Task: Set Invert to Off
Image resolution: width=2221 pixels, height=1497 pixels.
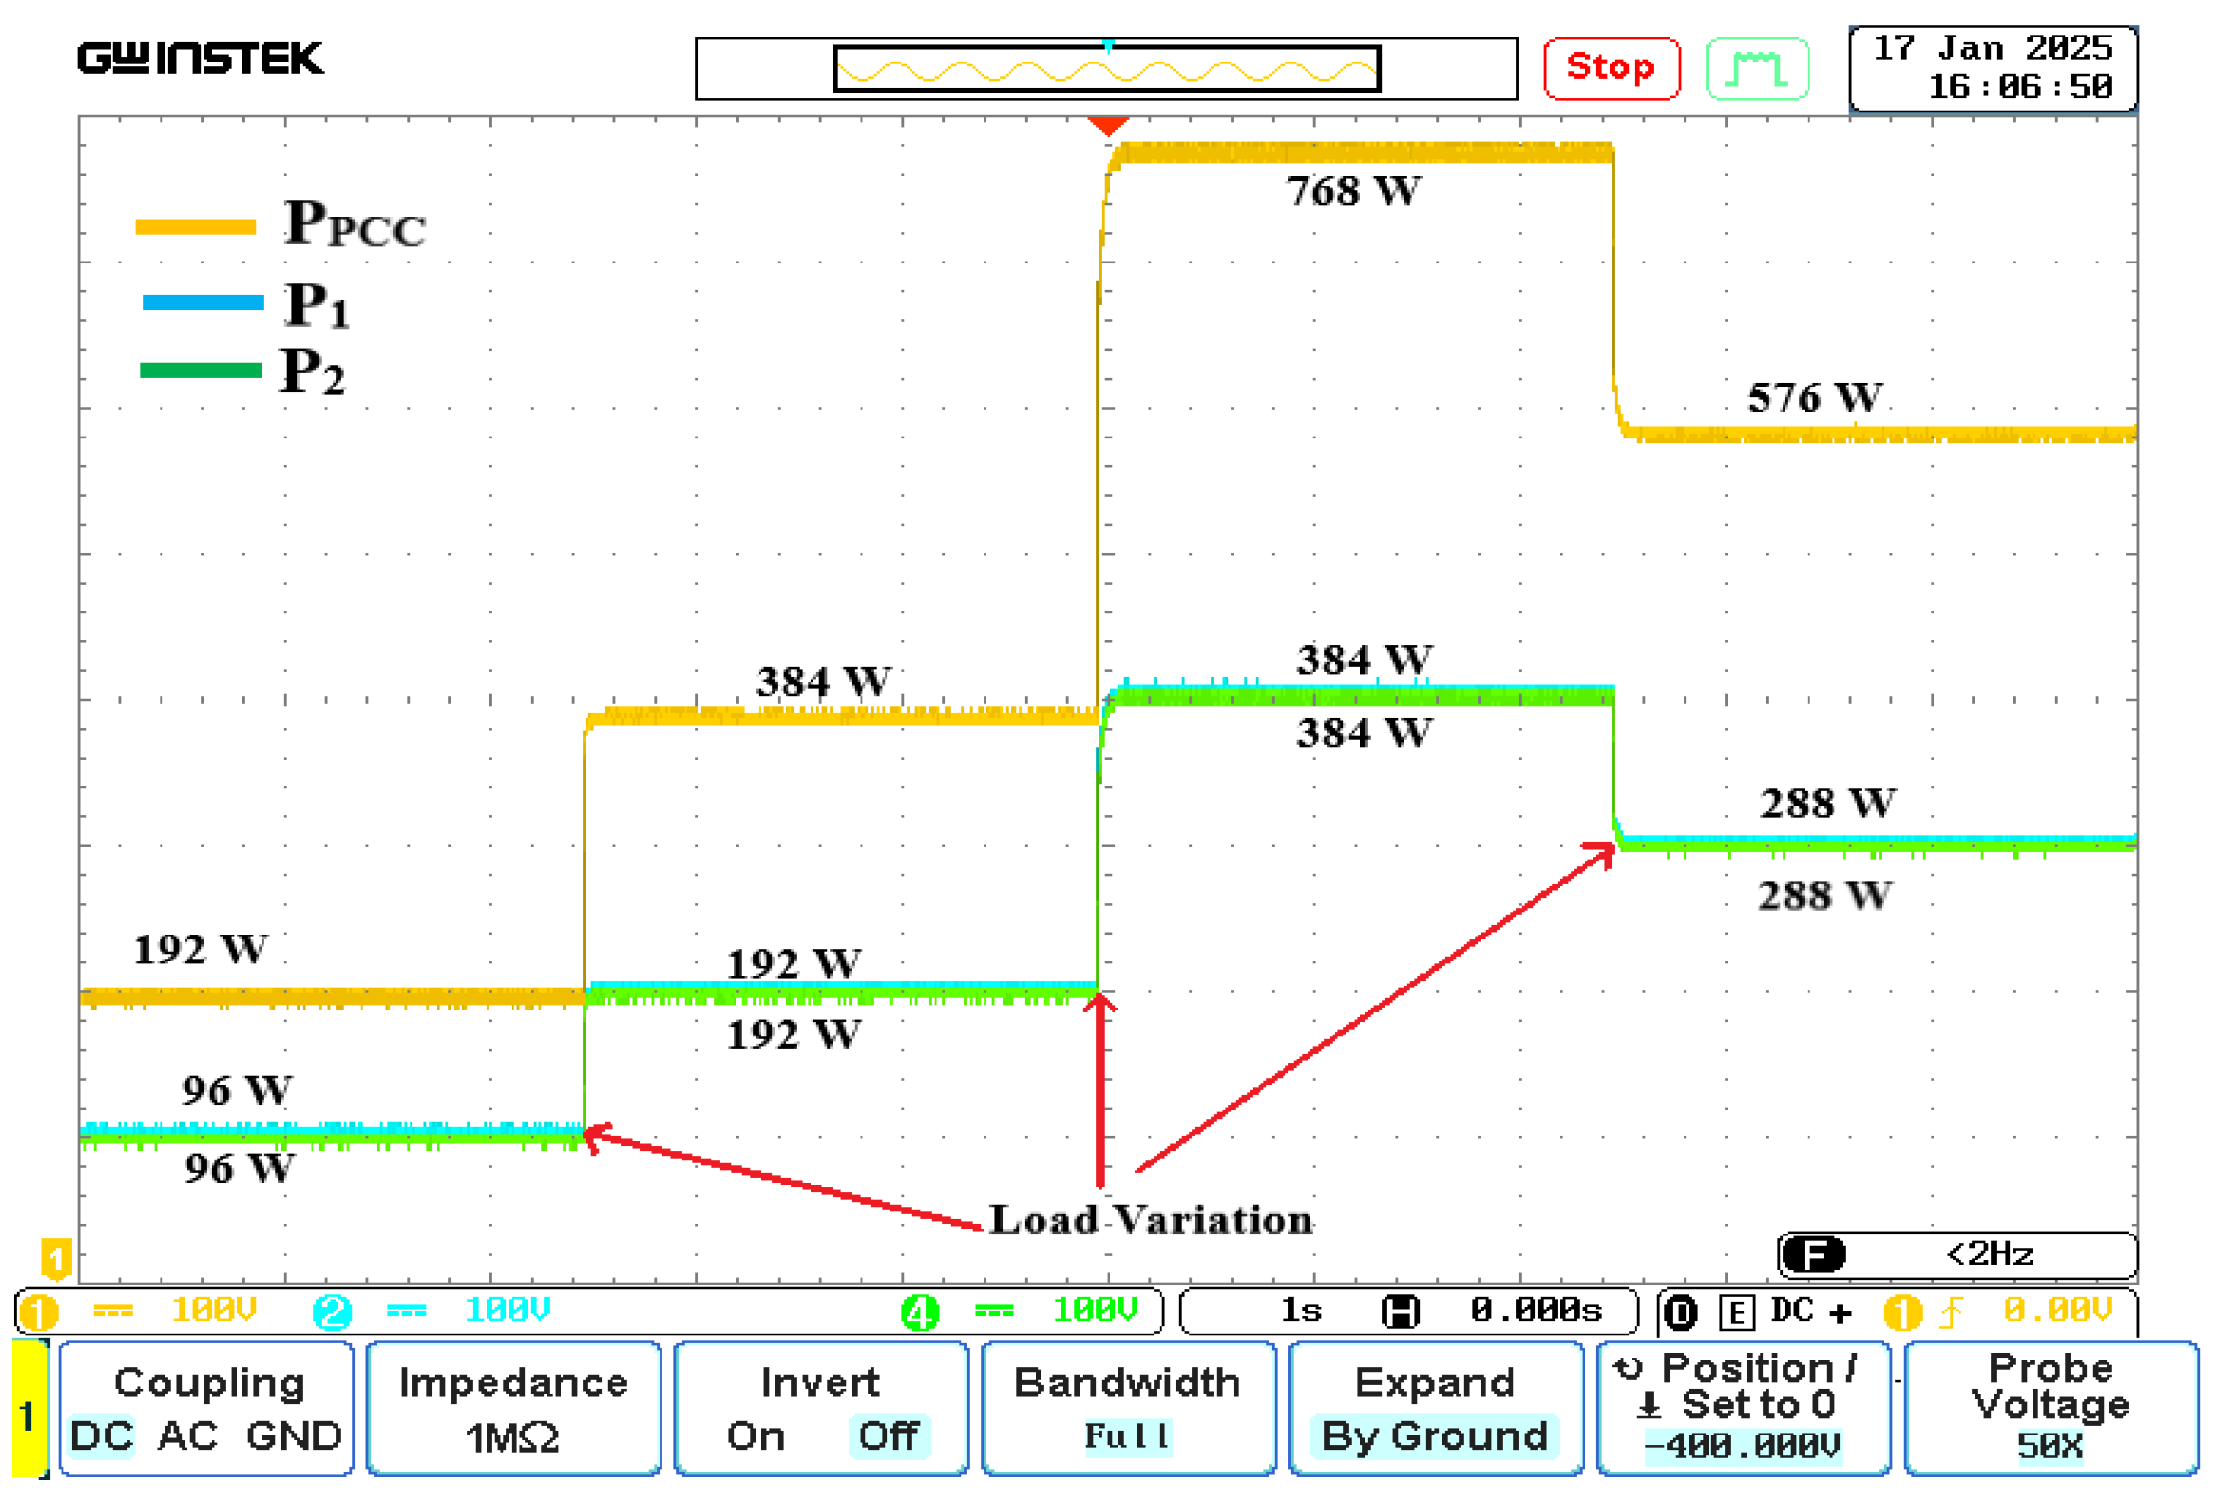Action: click(887, 1435)
